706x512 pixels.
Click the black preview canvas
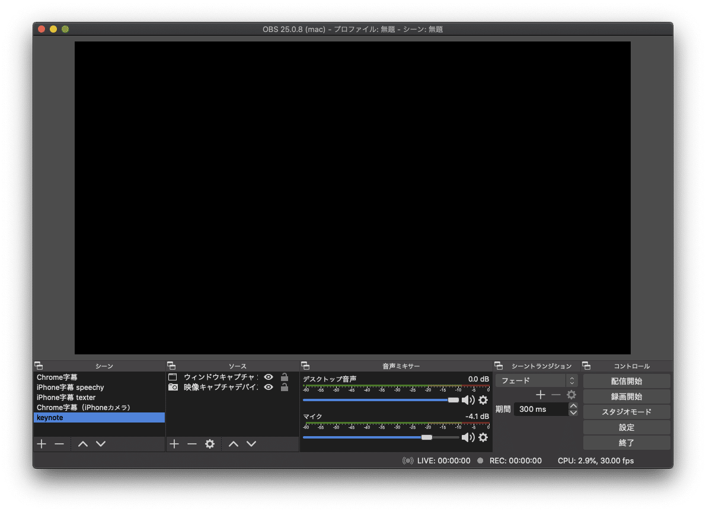(353, 198)
